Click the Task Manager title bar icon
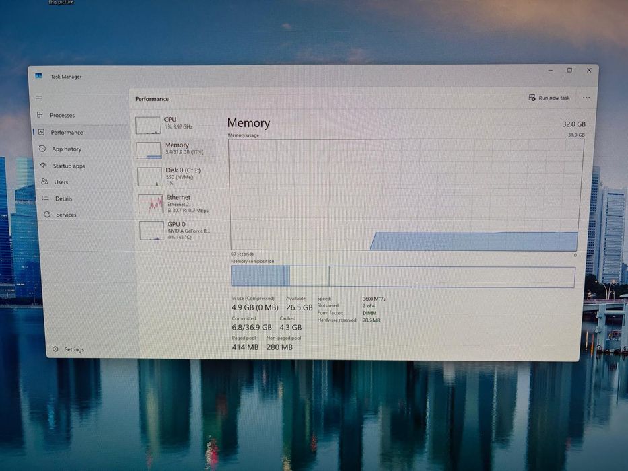This screenshot has height=471, width=628. point(38,75)
